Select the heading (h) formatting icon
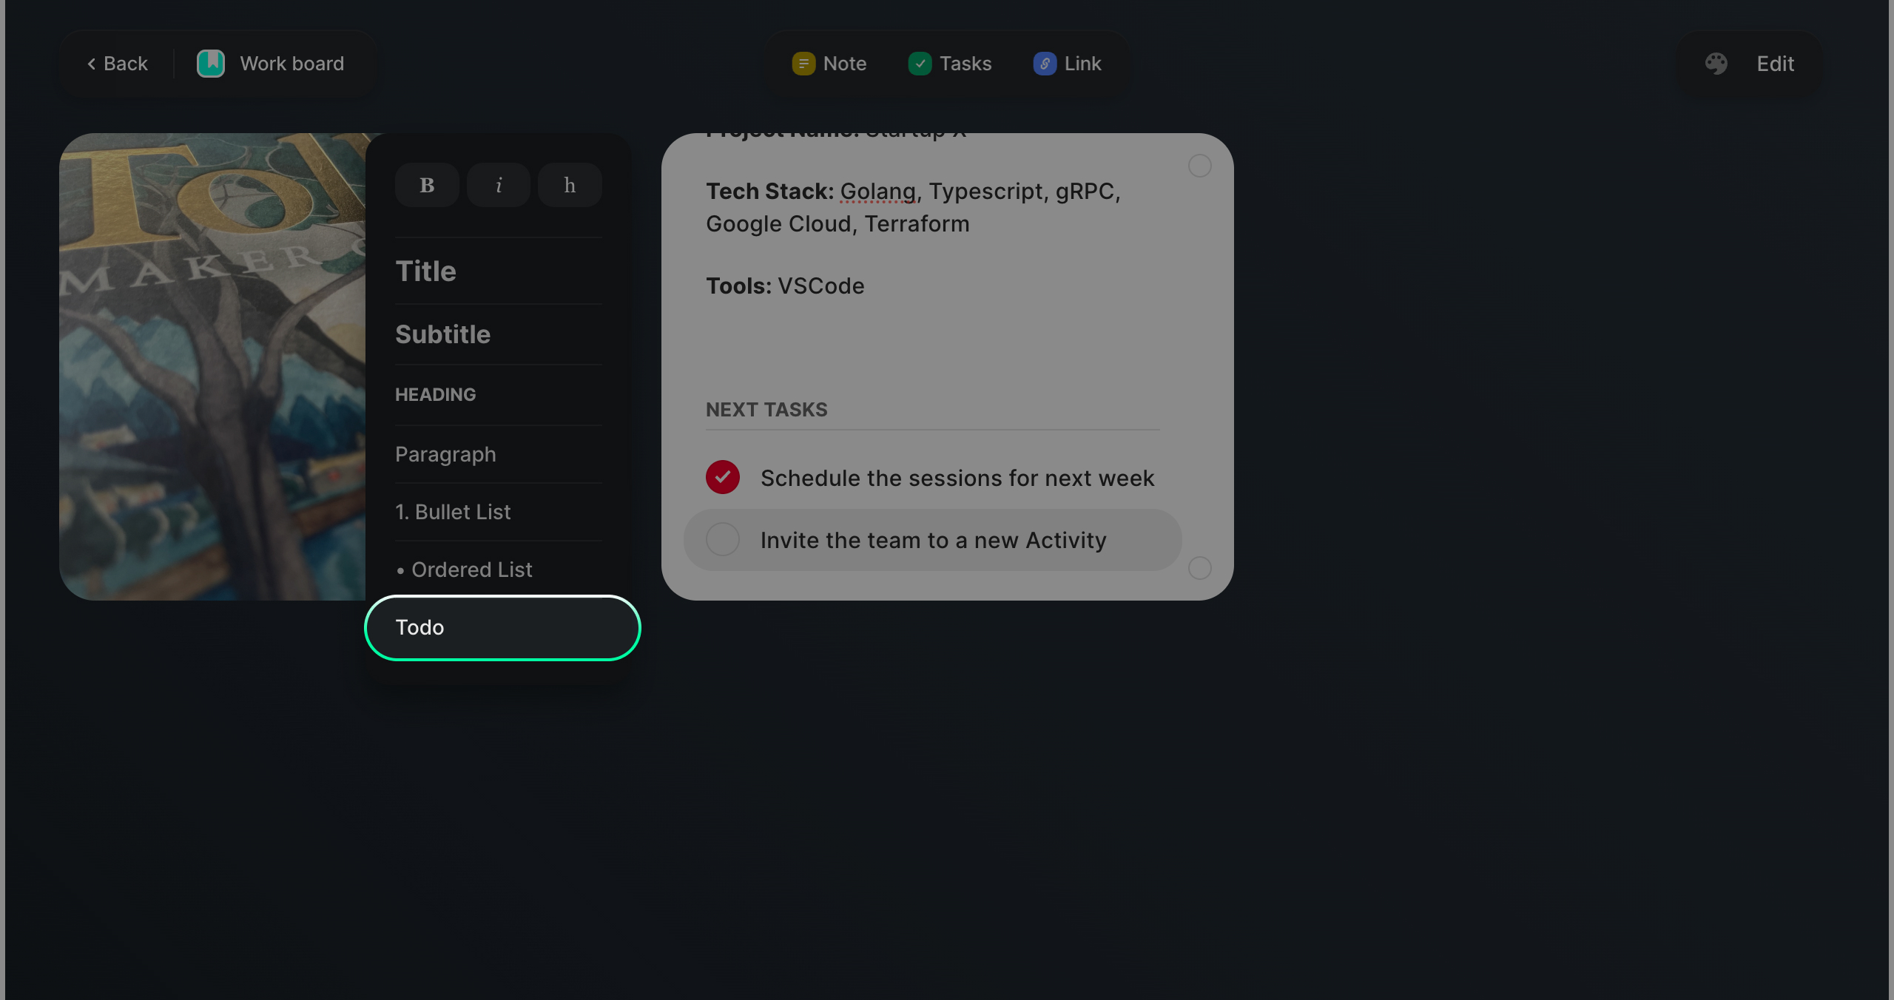 (569, 185)
